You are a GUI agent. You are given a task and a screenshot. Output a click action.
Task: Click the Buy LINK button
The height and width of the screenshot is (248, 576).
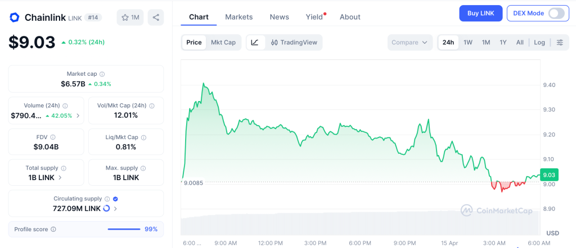click(480, 13)
